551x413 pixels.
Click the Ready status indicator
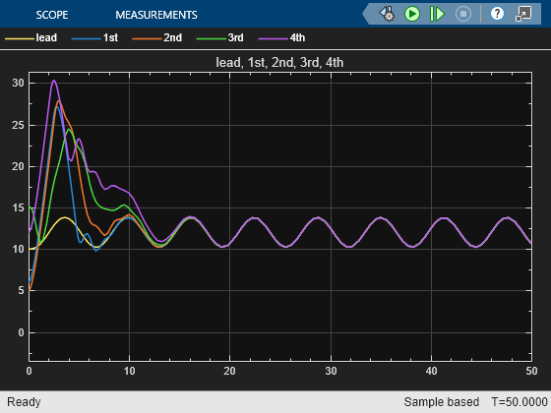tap(24, 402)
